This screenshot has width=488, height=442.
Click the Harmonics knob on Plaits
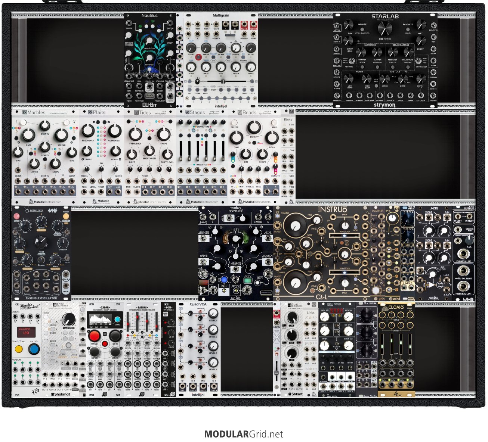[114, 131]
